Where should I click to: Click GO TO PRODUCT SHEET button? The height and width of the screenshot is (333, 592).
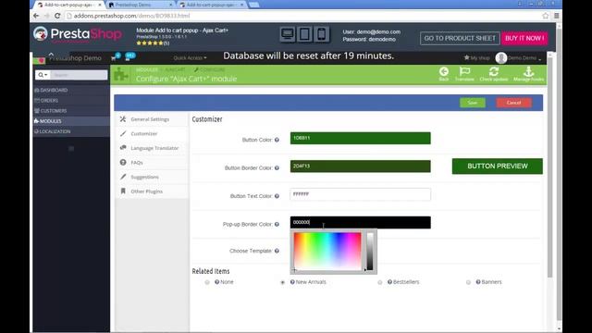(x=460, y=38)
